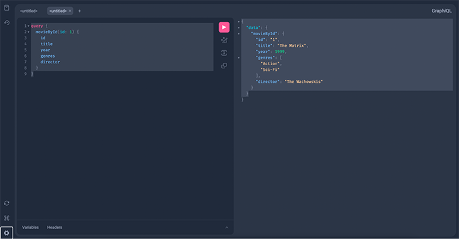Run the query with the pink play button

click(224, 27)
